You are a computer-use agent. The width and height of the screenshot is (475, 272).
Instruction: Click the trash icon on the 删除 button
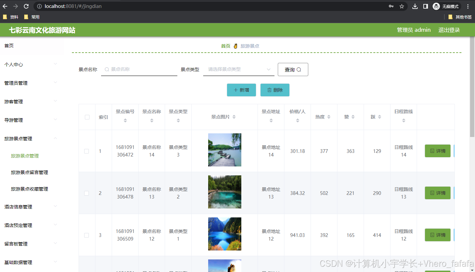(270, 90)
